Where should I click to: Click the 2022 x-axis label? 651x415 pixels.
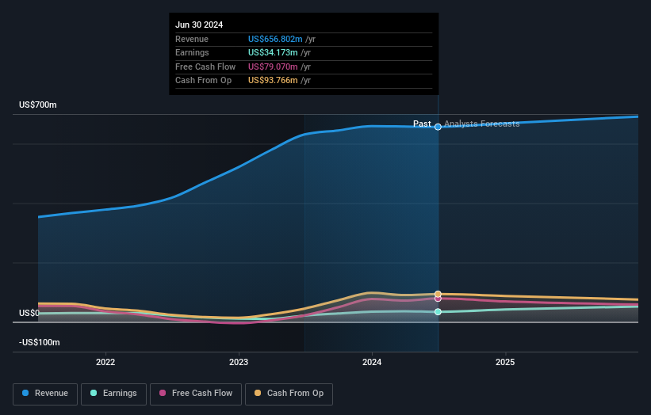click(x=105, y=362)
